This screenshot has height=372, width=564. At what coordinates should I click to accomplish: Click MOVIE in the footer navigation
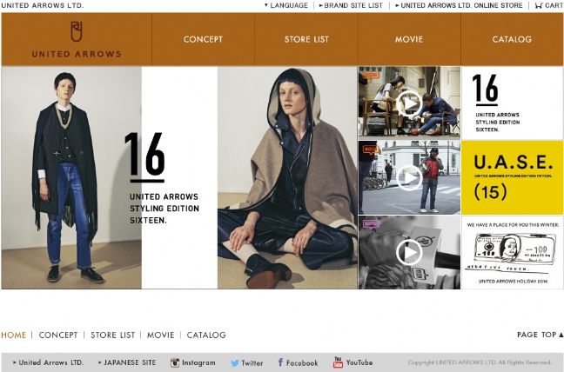pos(160,335)
